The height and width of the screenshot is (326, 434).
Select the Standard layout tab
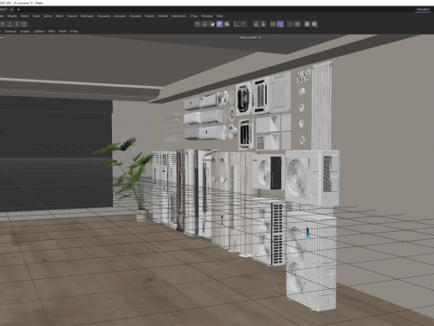click(x=423, y=10)
